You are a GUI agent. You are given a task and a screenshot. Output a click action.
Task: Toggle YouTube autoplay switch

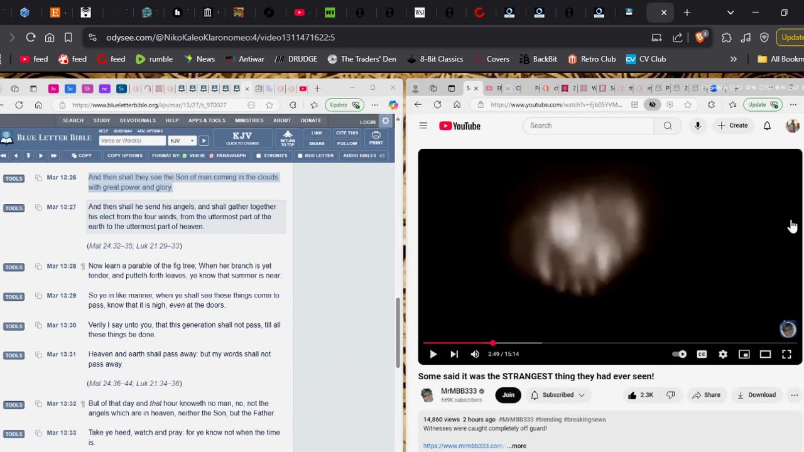pyautogui.click(x=680, y=354)
